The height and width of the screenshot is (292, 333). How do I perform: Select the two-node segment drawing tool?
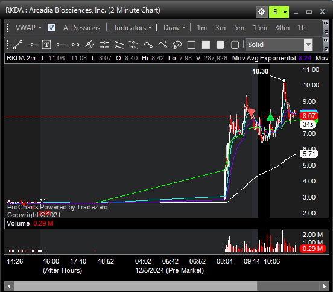coord(75,45)
